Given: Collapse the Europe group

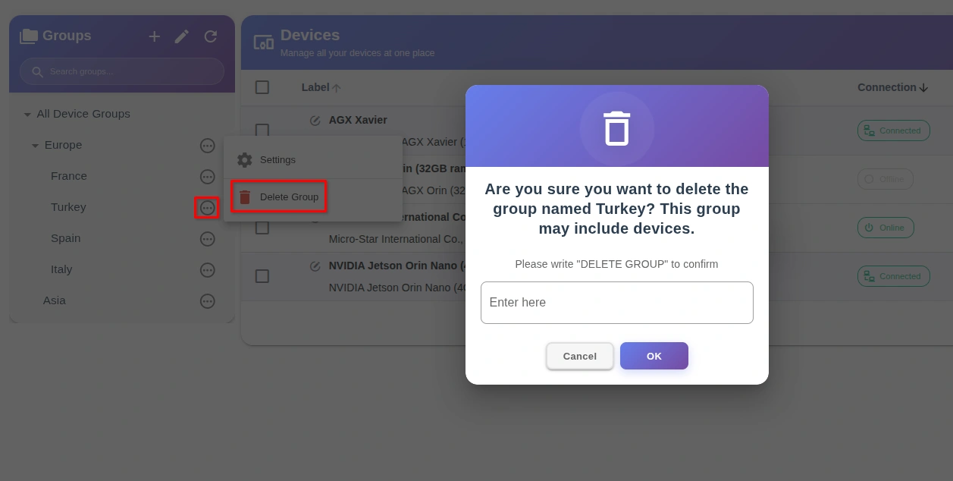Looking at the screenshot, I should point(35,145).
